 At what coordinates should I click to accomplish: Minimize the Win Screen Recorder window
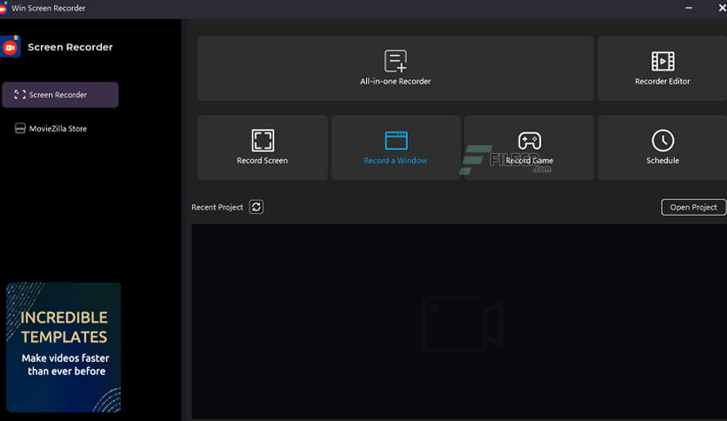[x=689, y=8]
